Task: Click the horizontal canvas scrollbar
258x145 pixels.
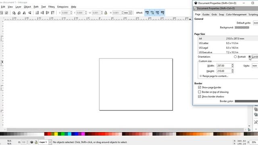Action: 125,130
